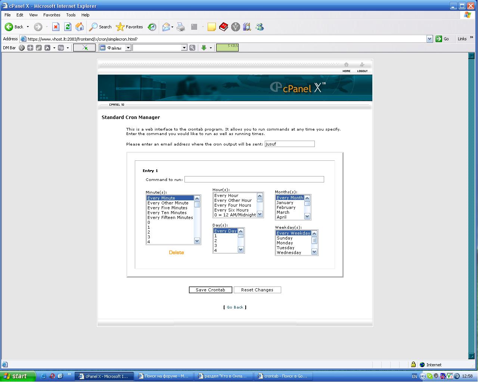Screen dimensions: 478x382
Task: Click down arrow of Hour(s) list scrollbar
Action: point(260,214)
